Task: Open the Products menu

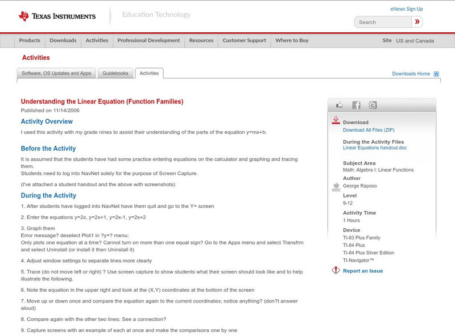Action: [x=30, y=40]
